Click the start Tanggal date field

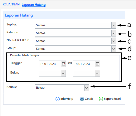pos(50,64)
